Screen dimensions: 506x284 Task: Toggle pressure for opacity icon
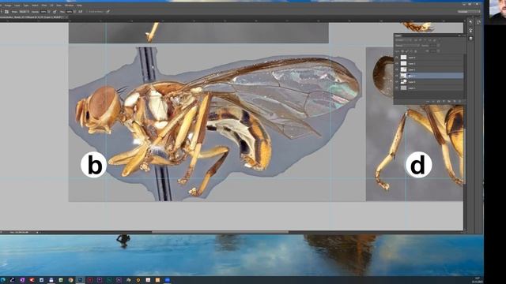click(55, 12)
